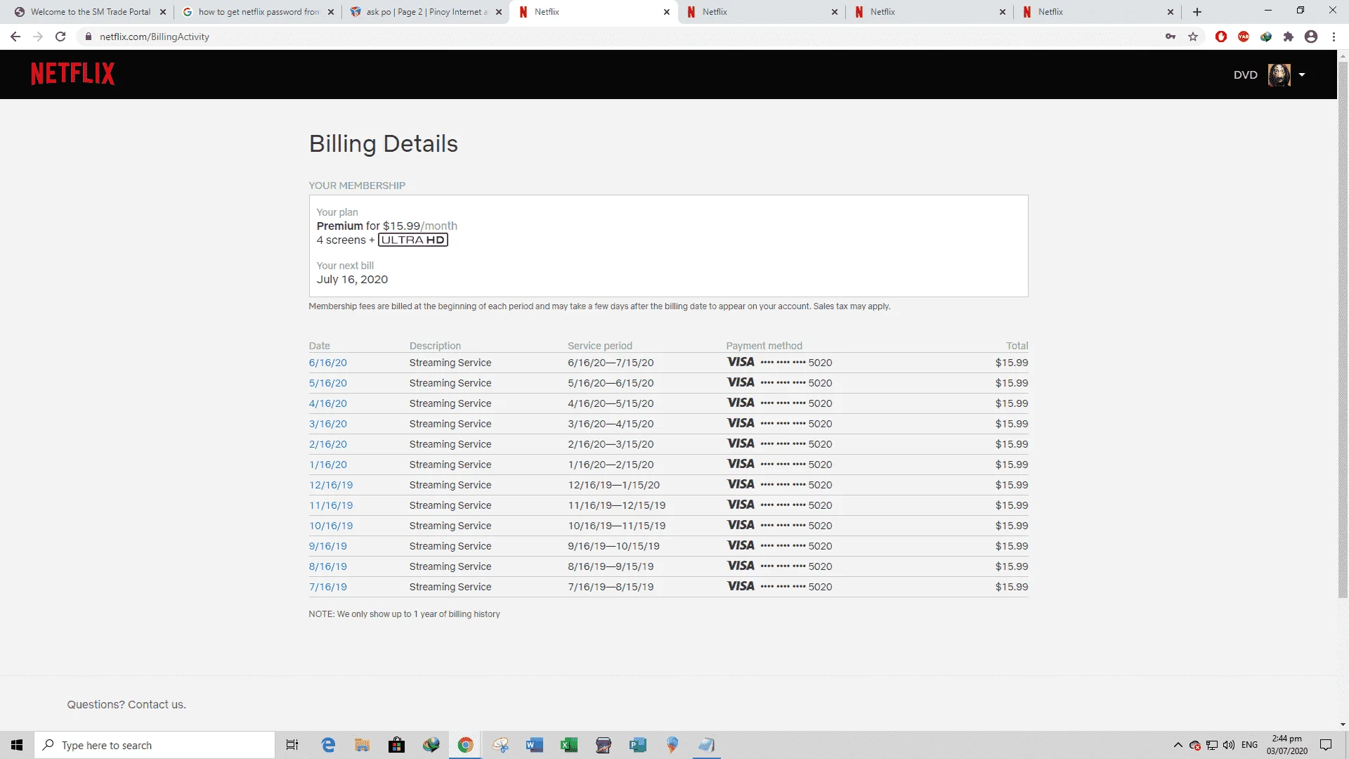Image resolution: width=1349 pixels, height=759 pixels.
Task: Open the 1/16/20 invoice link
Action: coord(328,465)
